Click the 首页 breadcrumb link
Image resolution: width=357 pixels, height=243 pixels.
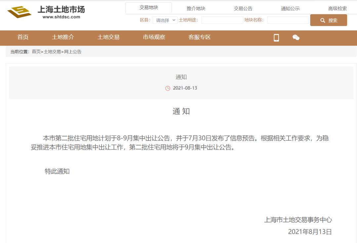(36, 52)
